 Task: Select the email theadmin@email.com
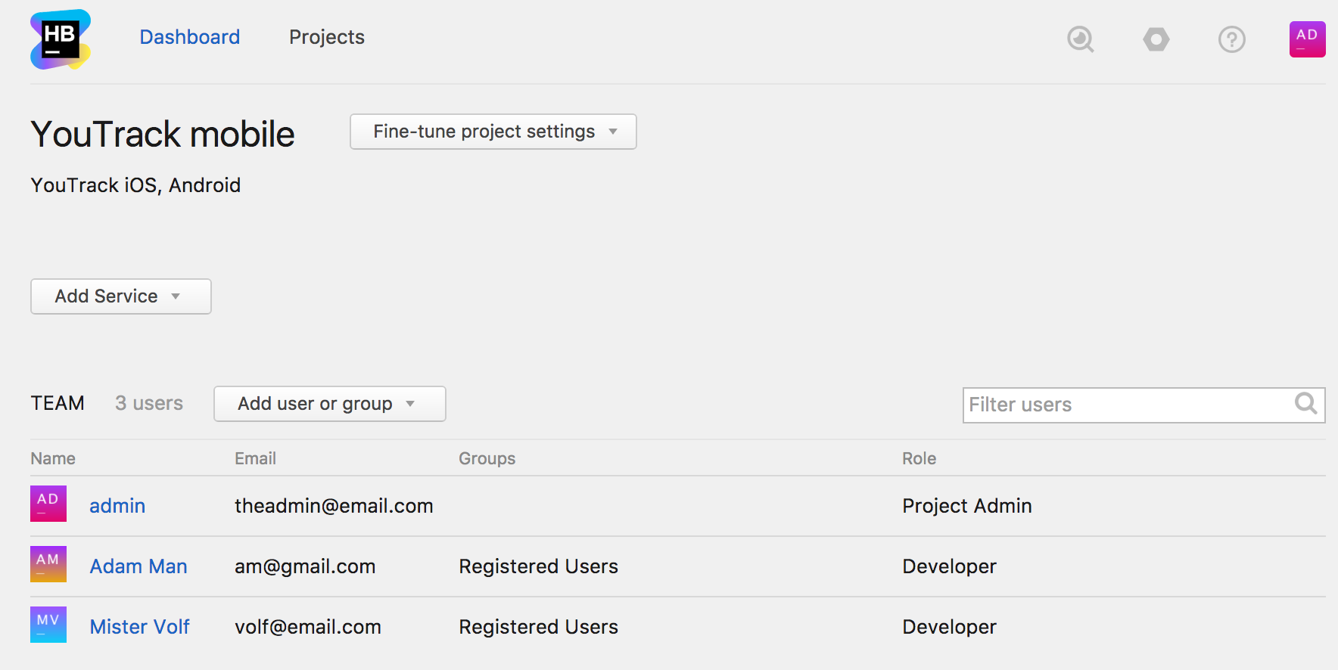(x=334, y=506)
